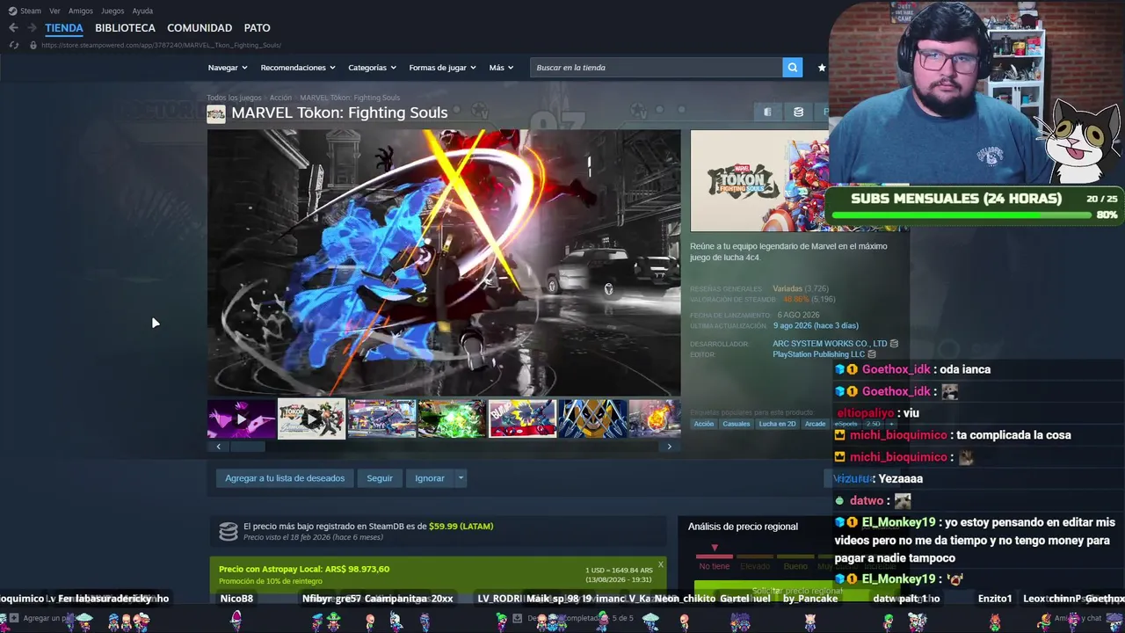Click the SteamDB icon beside ARC SYSTEM WORKS
The image size is (1125, 633).
pos(894,344)
